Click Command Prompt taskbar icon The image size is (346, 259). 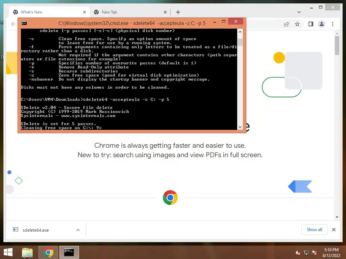(x=69, y=252)
